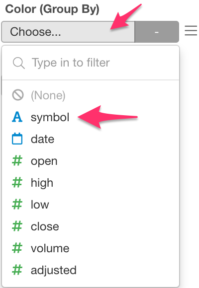Viewport: 199px width, 288px height.
Task: Click the blue A text-type icon
Action: tap(17, 117)
